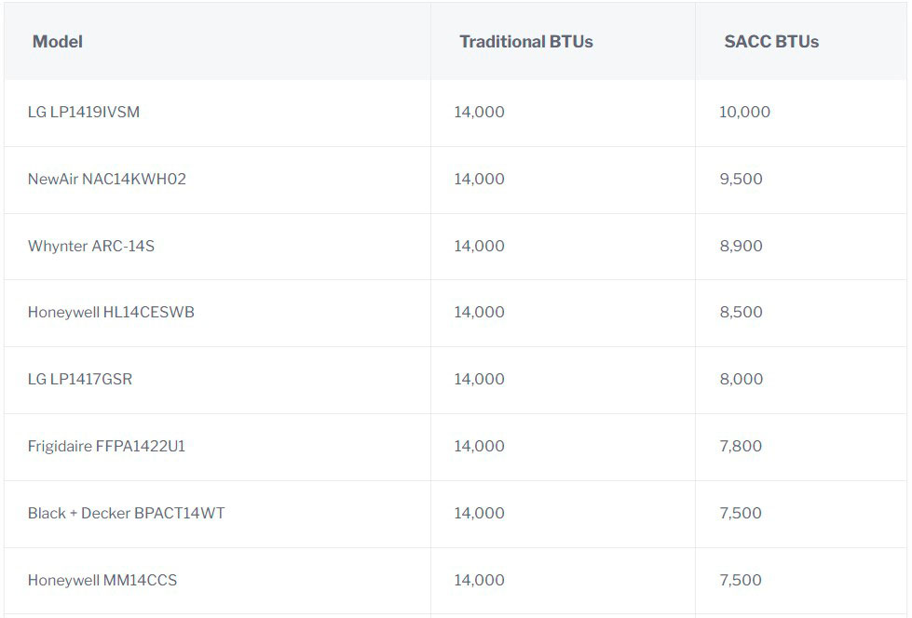Click the Frigidaire FFPA1422U1 model name
The width and height of the screenshot is (912, 618).
(x=106, y=446)
